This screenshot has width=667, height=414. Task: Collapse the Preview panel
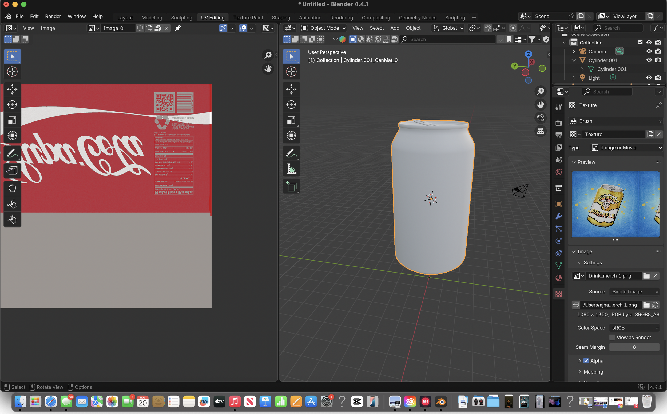pos(573,162)
